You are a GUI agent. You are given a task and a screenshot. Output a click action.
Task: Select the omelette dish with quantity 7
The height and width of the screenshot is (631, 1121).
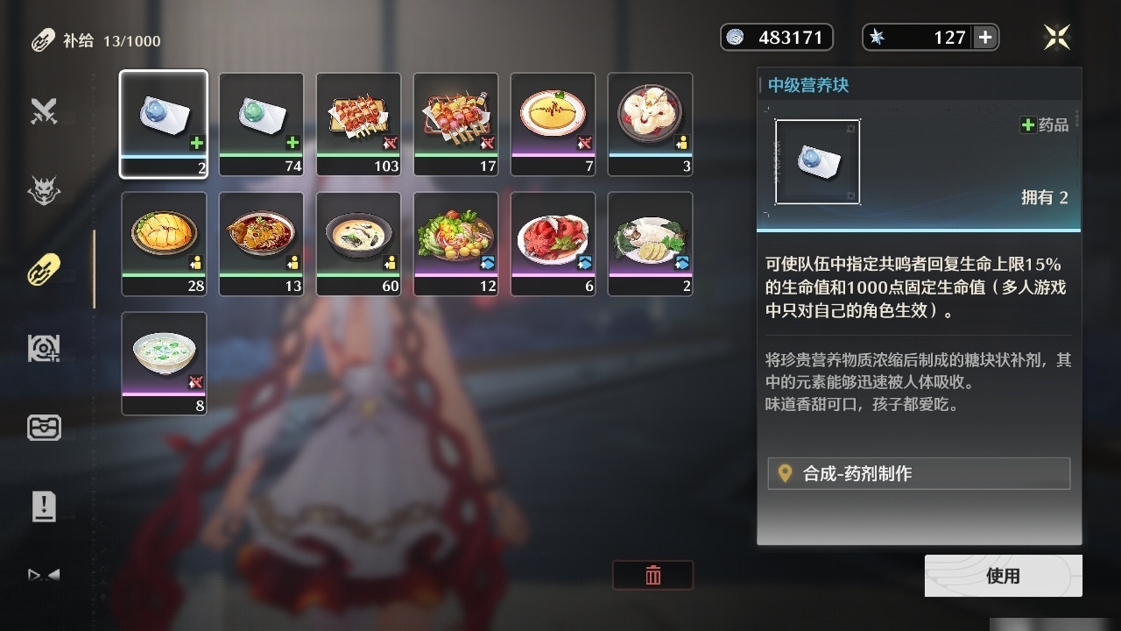[553, 124]
